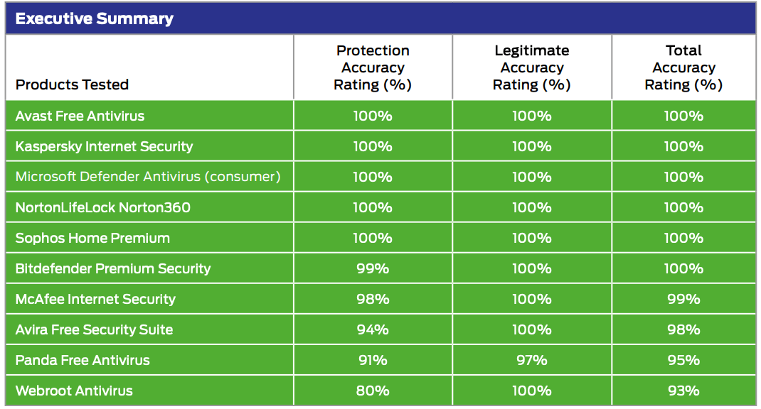Click McAfee's 99% total accuracy cell
The height and width of the screenshot is (409, 761).
(683, 299)
